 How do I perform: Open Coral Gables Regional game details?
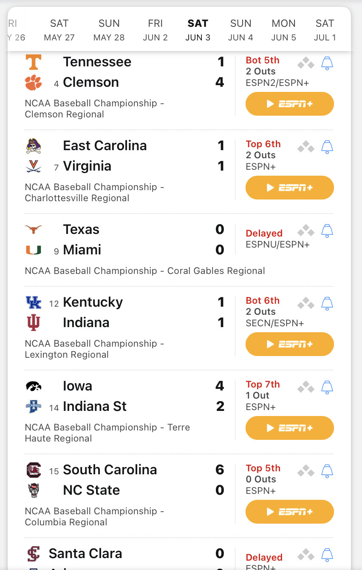(x=145, y=271)
